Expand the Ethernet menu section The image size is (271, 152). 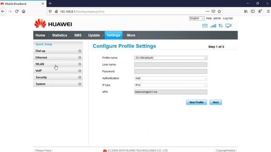(x=58, y=57)
